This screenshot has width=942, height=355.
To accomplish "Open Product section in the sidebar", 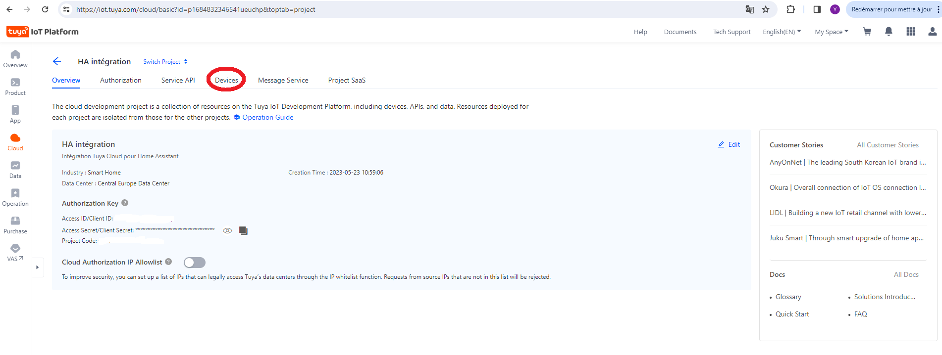I will click(x=15, y=87).
